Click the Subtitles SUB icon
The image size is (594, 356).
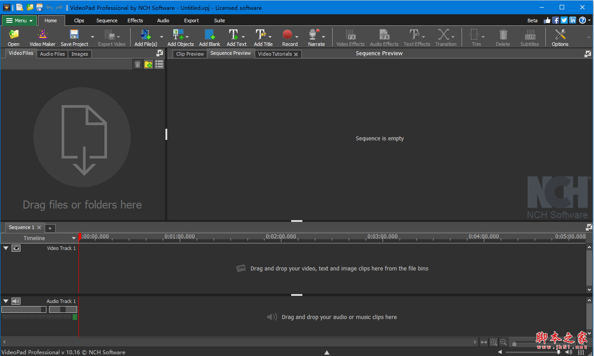pyautogui.click(x=530, y=35)
